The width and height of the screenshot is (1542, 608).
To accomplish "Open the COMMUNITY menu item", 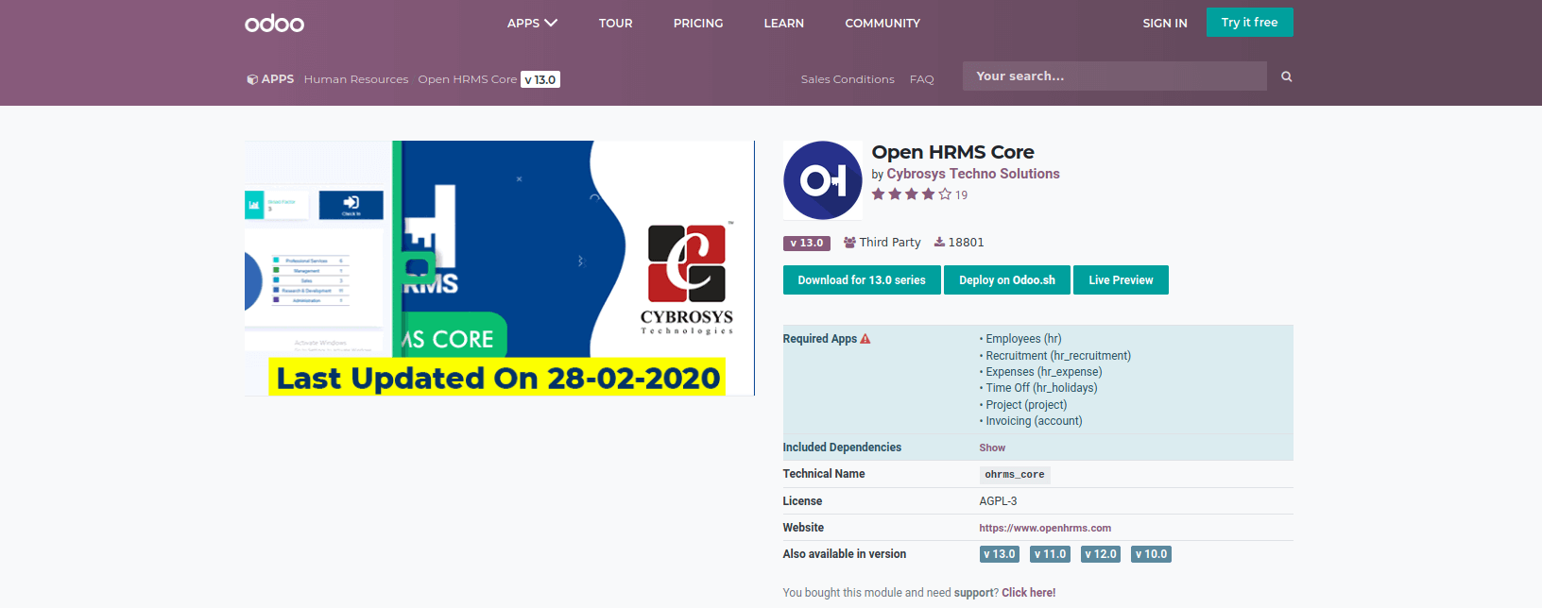I will click(882, 23).
